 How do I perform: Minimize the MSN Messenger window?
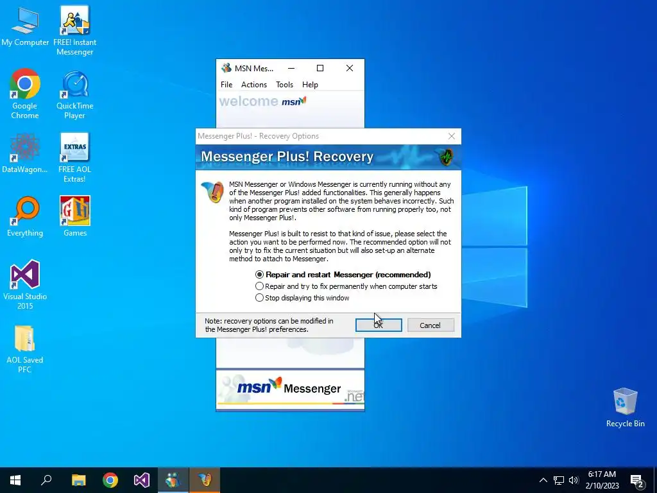[291, 68]
